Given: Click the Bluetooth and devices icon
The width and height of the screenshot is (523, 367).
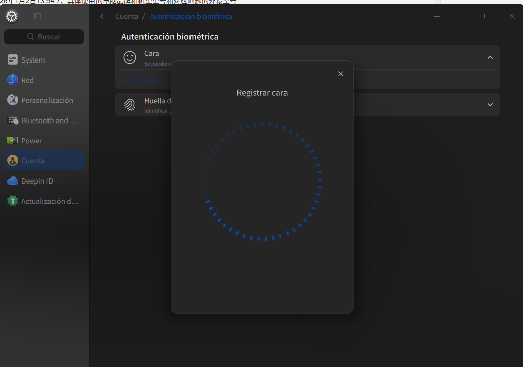Looking at the screenshot, I should [x=13, y=120].
